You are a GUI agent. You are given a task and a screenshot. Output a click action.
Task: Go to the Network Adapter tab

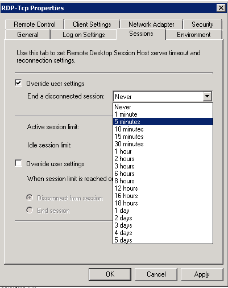coord(151,24)
